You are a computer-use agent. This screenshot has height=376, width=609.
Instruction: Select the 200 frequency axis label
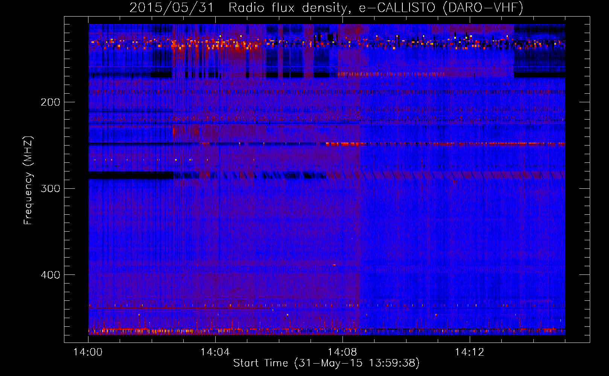pos(50,102)
